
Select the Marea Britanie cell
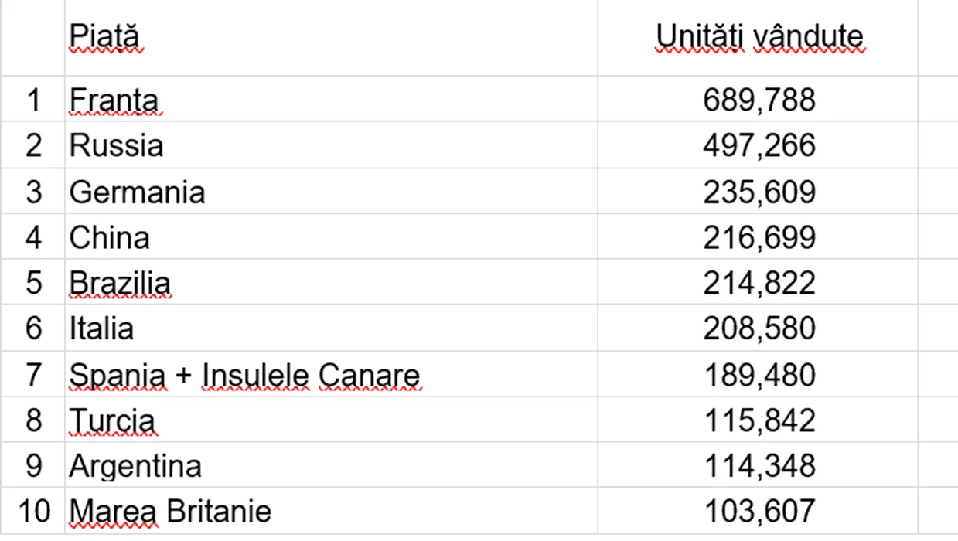(x=331, y=511)
